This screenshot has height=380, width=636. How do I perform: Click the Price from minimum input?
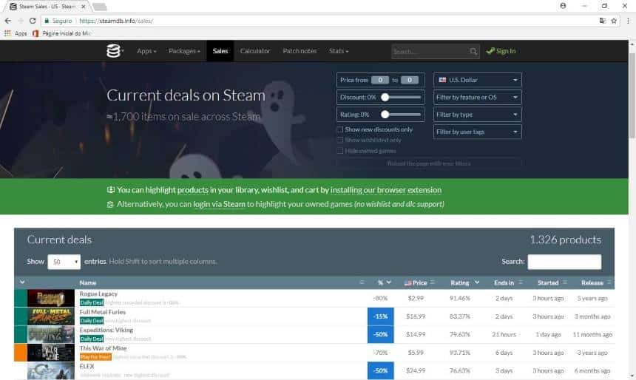pyautogui.click(x=380, y=80)
